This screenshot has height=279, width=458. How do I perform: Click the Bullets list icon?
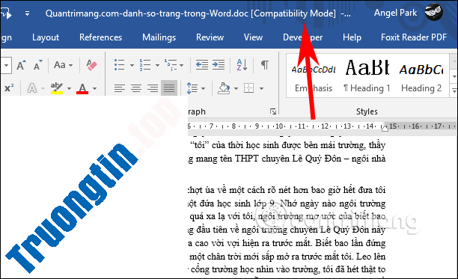(x=120, y=65)
